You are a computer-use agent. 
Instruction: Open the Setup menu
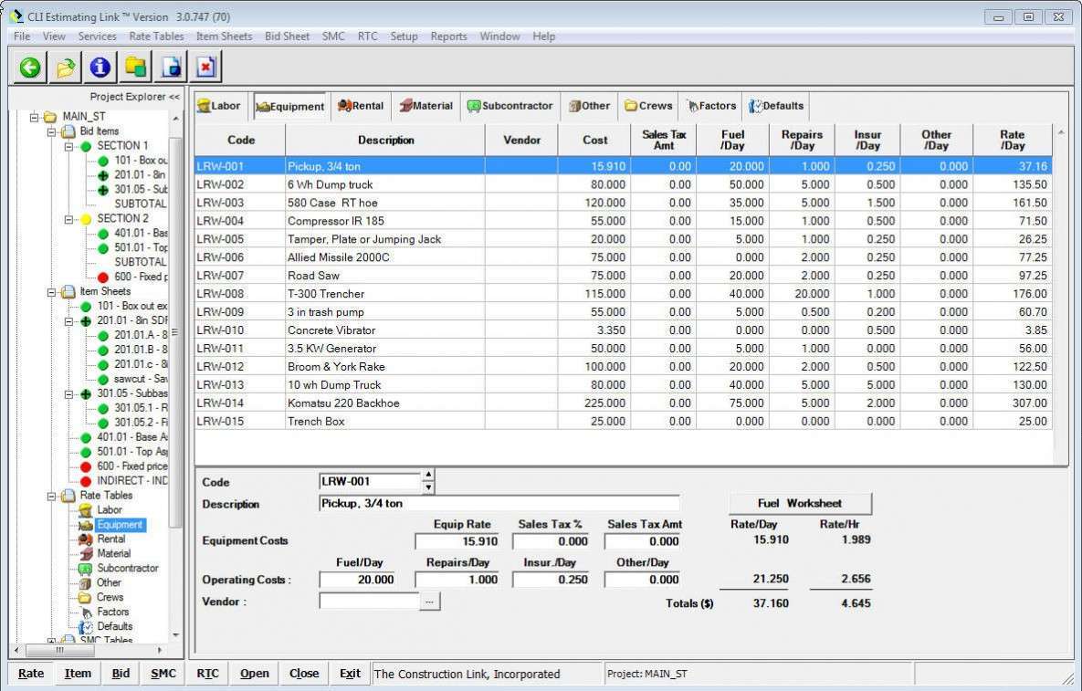click(404, 37)
